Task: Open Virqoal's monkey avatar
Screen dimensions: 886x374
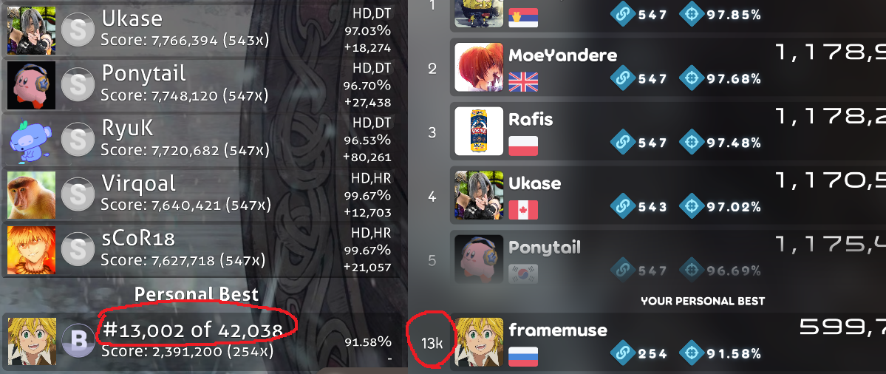Action: click(x=32, y=195)
